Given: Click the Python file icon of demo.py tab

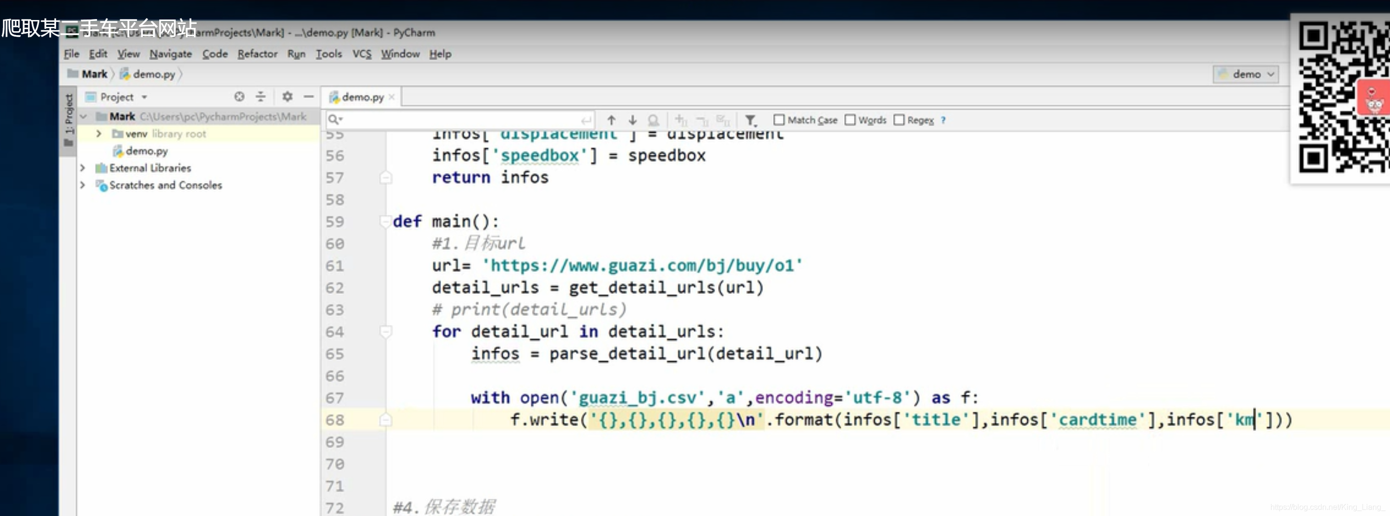Looking at the screenshot, I should tap(335, 97).
